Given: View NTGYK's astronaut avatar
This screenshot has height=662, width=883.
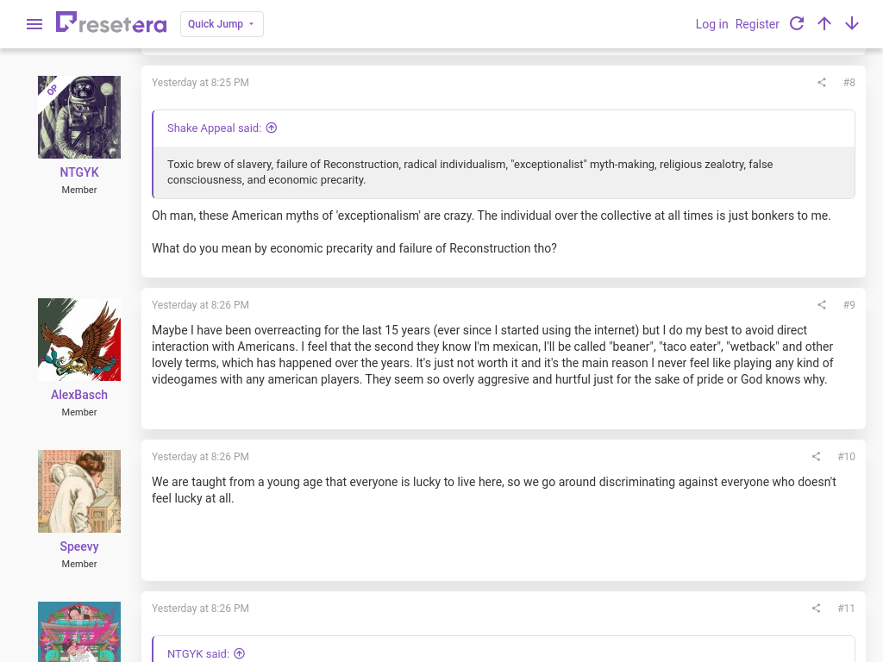Looking at the screenshot, I should click(79, 117).
